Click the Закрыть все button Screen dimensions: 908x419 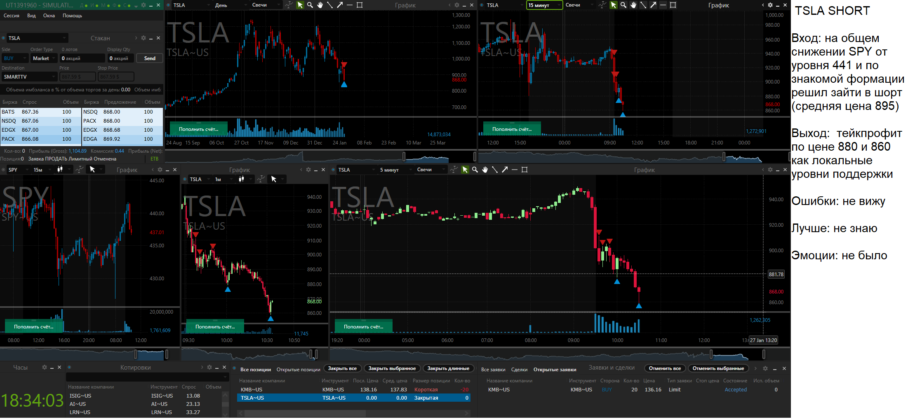point(342,368)
